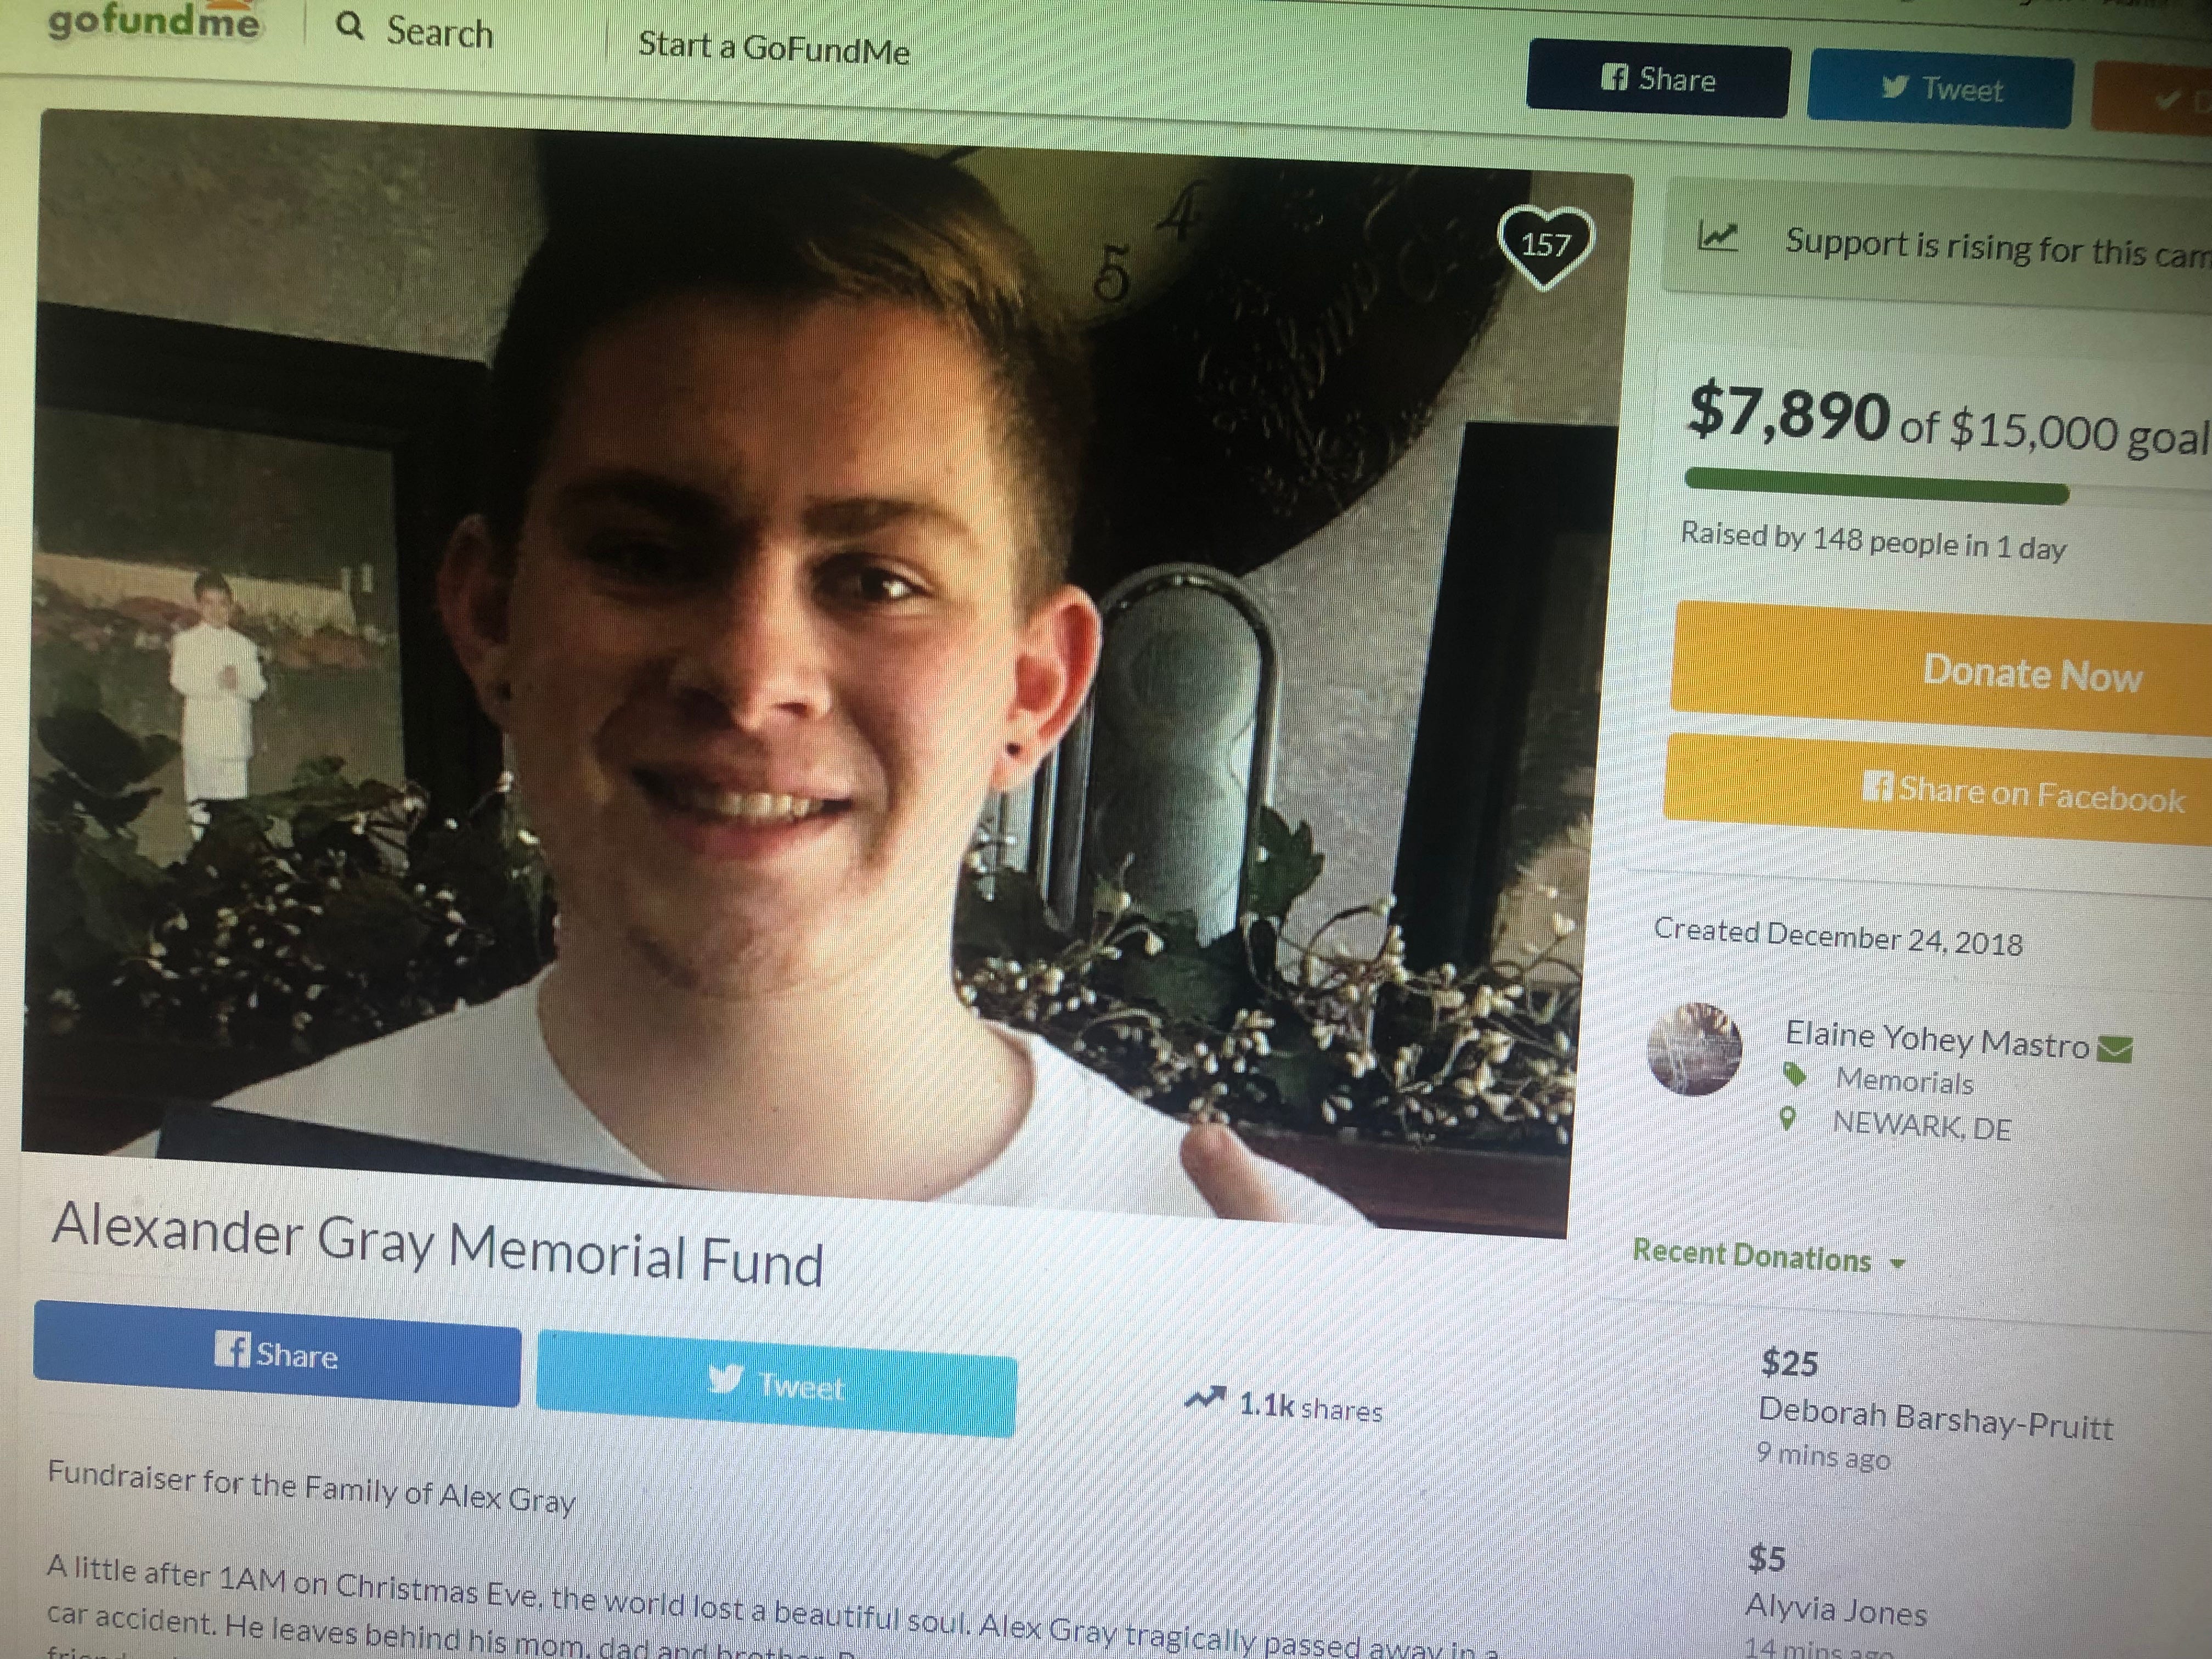Click the rising support chart icon
Viewport: 2212px width, 1659px height.
1717,237
